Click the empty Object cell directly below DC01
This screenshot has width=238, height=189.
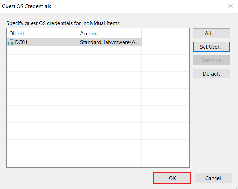(42, 51)
